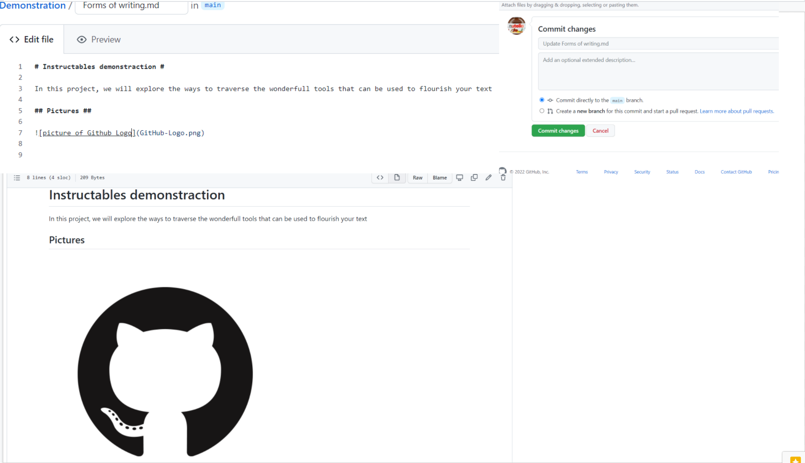The height and width of the screenshot is (463, 805).
Task: Click the image markdown line in editor
Action: (x=120, y=133)
